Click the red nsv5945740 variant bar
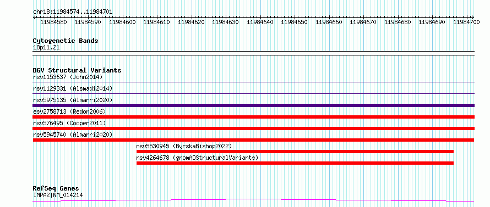490x207 pixels. pos(253,140)
